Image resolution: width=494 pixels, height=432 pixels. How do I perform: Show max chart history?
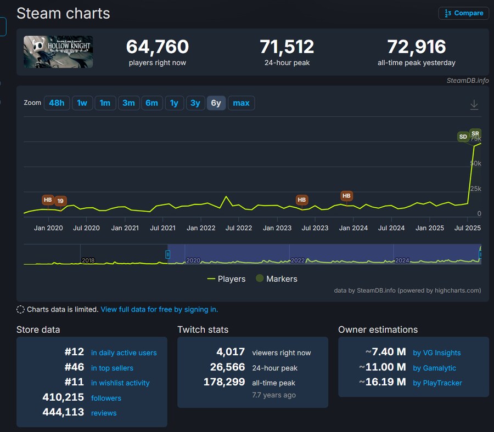[x=242, y=103]
